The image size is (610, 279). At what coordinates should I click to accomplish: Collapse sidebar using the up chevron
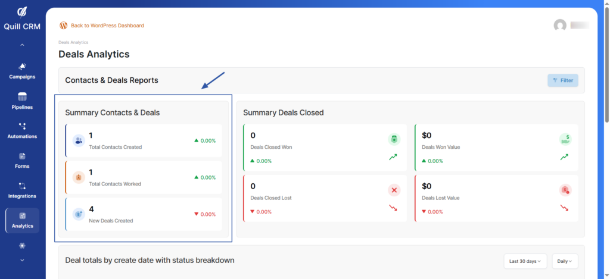pyautogui.click(x=22, y=45)
